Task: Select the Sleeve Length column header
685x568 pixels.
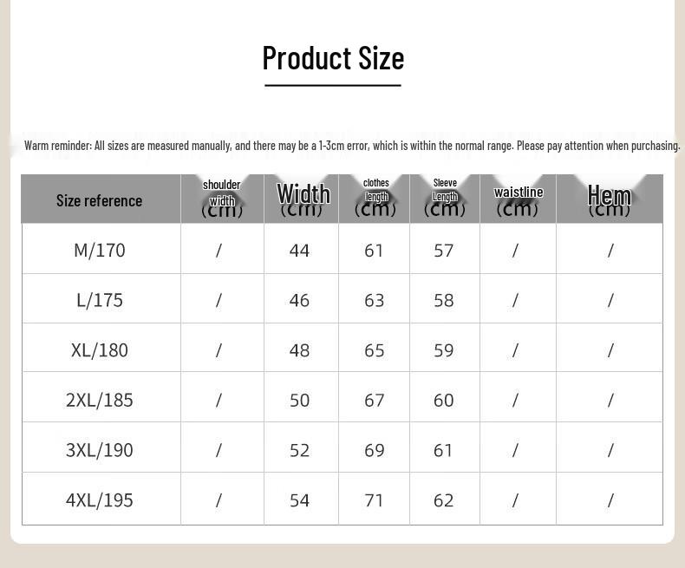Action: pyautogui.click(x=445, y=199)
